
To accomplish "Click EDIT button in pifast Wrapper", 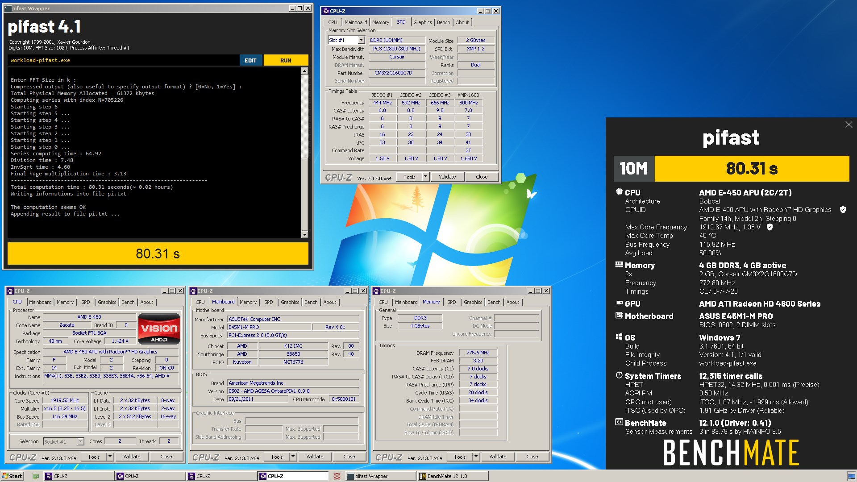I will pos(250,60).
